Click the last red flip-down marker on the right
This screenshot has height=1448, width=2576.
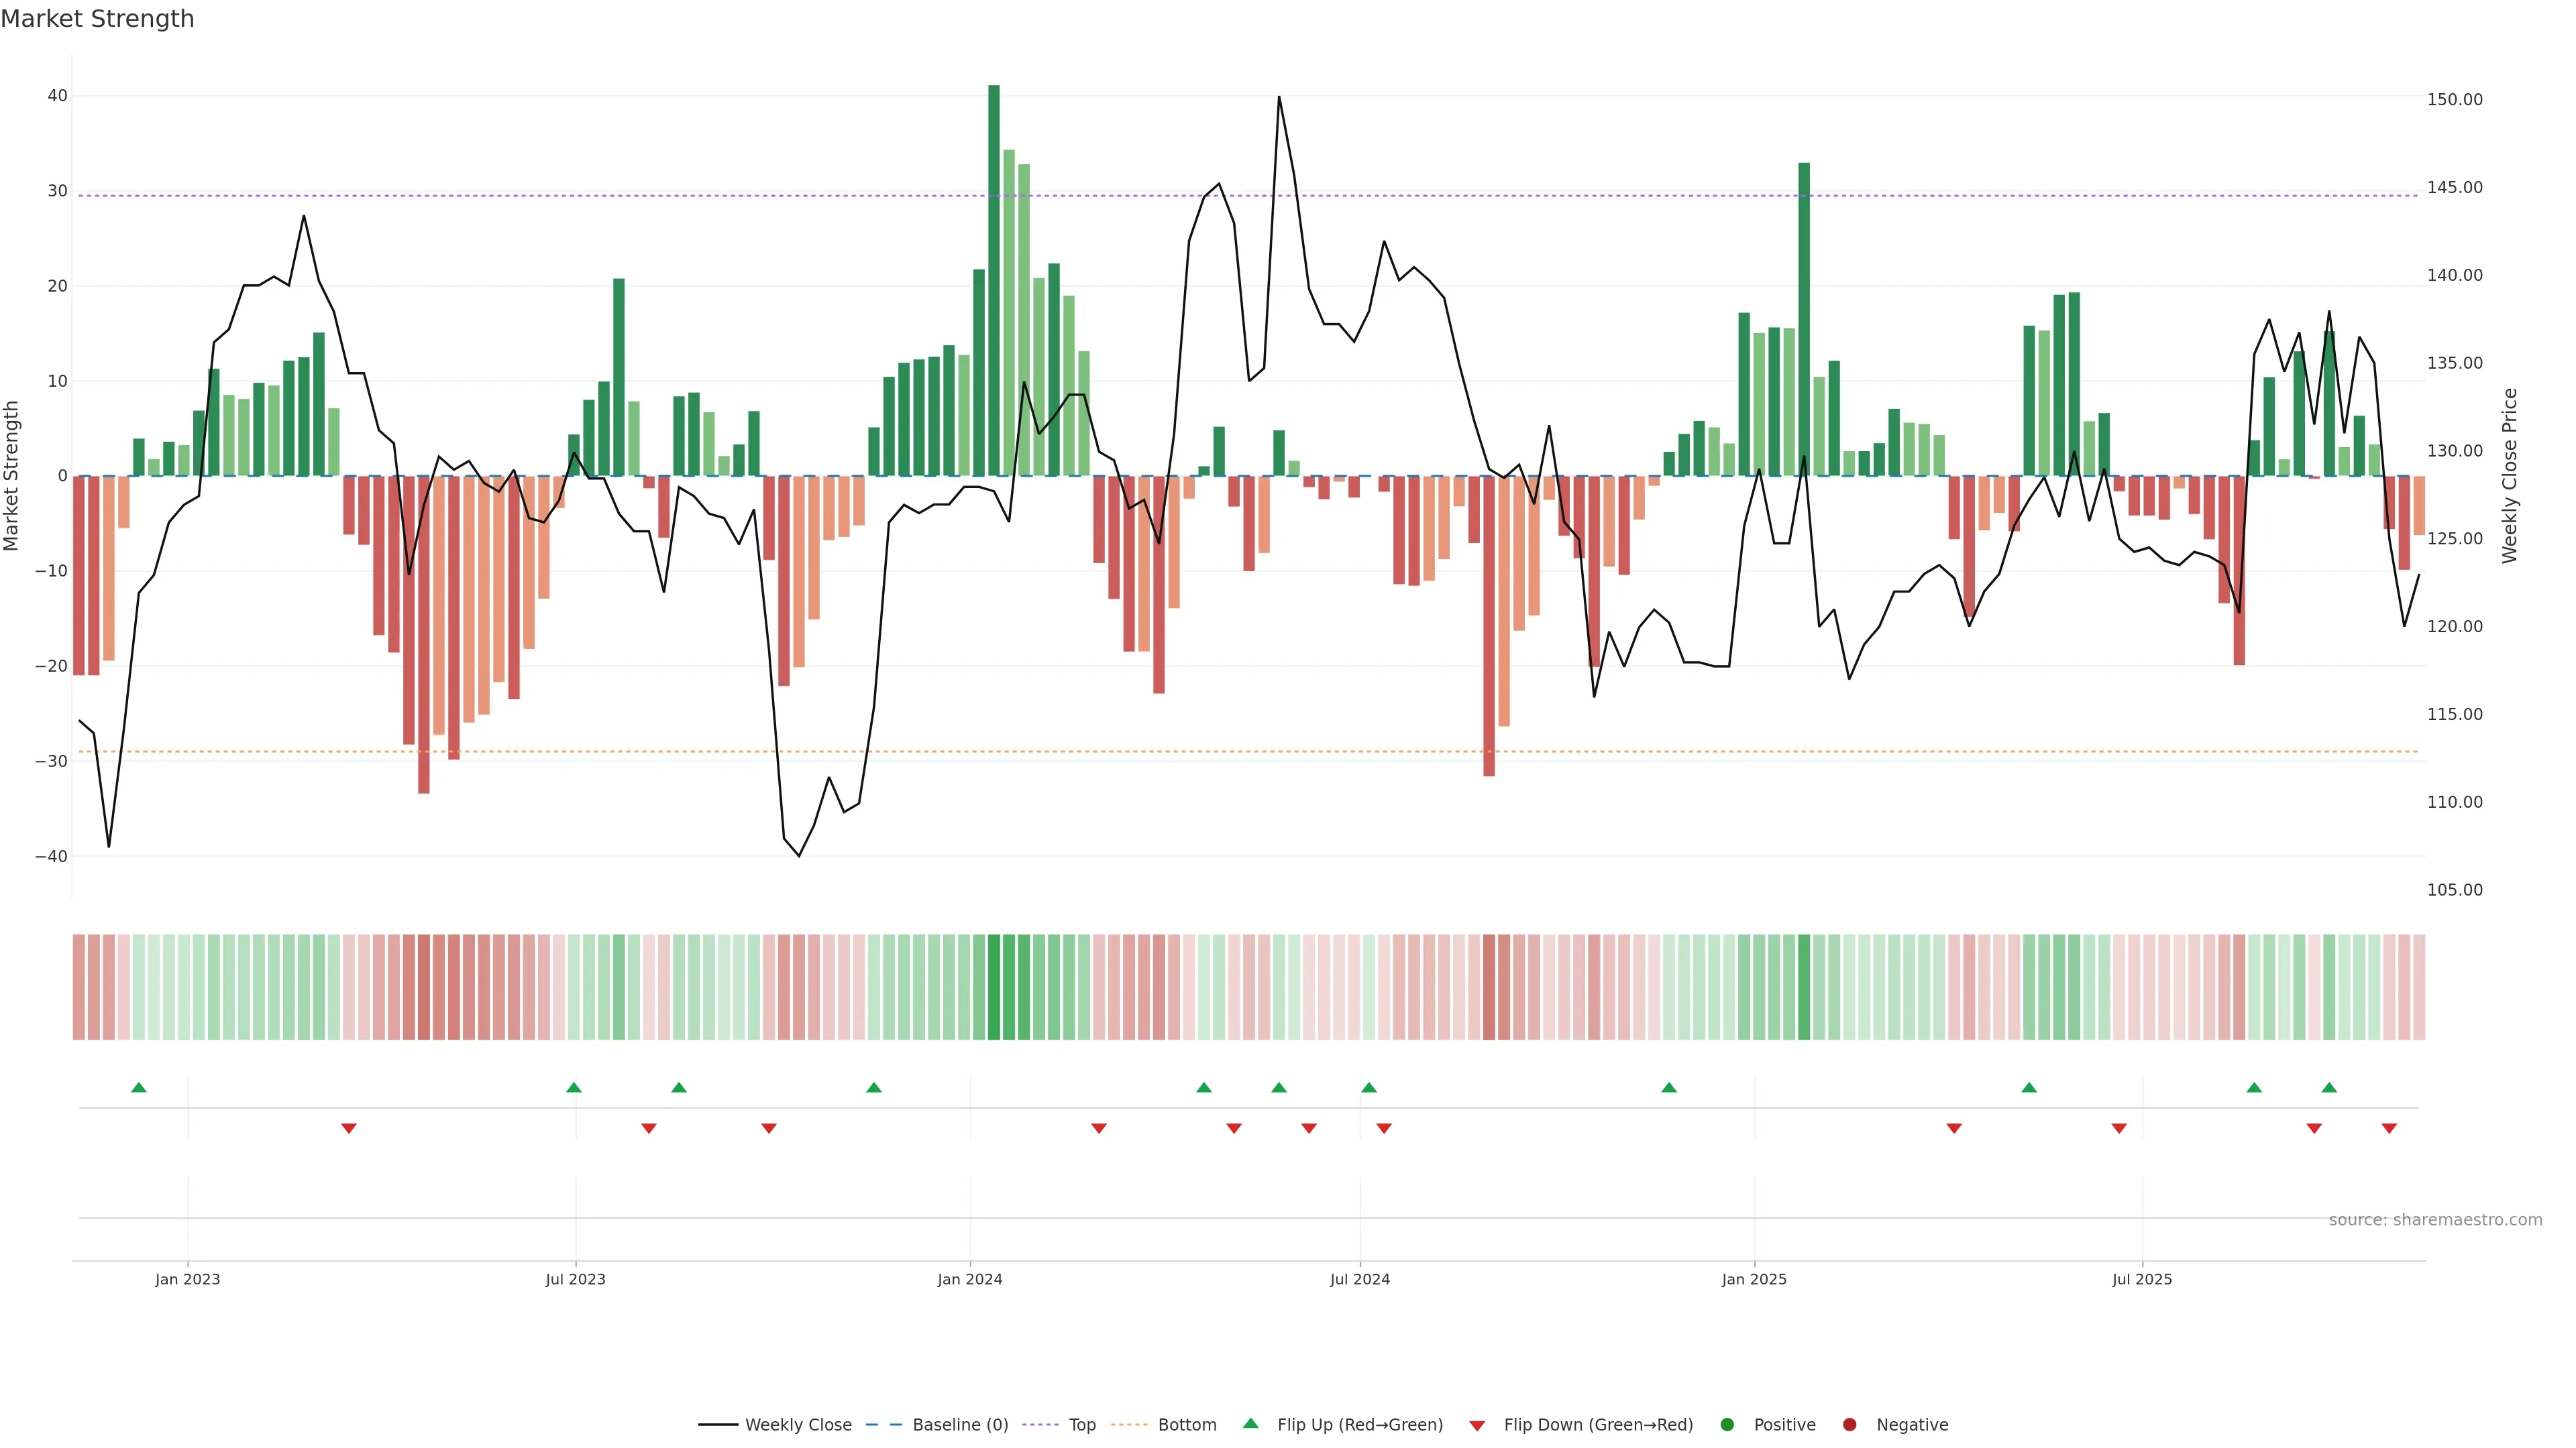coord(2389,1128)
